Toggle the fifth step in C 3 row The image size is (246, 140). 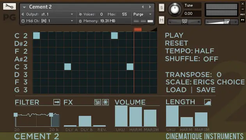click(67, 66)
